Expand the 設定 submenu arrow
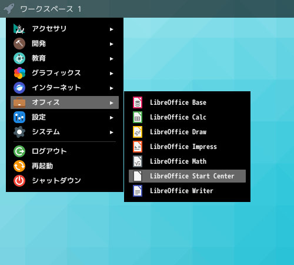The image size is (294, 265). click(112, 118)
